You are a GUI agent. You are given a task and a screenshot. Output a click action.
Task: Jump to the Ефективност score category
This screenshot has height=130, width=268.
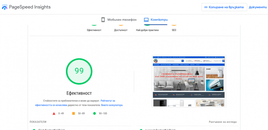pos(94,30)
